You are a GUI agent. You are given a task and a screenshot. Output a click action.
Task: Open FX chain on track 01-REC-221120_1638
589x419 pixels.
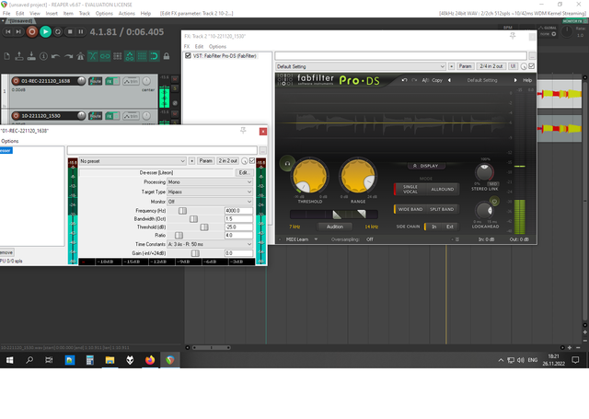tap(109, 81)
